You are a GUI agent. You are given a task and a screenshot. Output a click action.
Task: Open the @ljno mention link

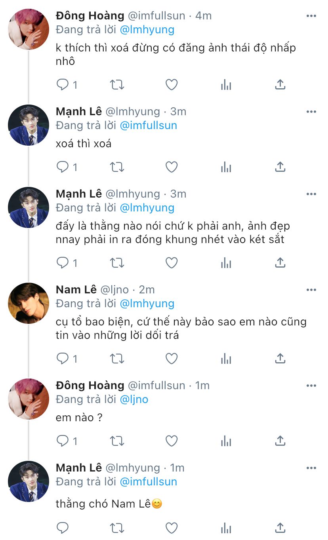point(134,399)
